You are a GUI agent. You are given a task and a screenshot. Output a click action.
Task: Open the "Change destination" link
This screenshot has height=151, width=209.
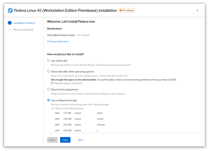58,41
